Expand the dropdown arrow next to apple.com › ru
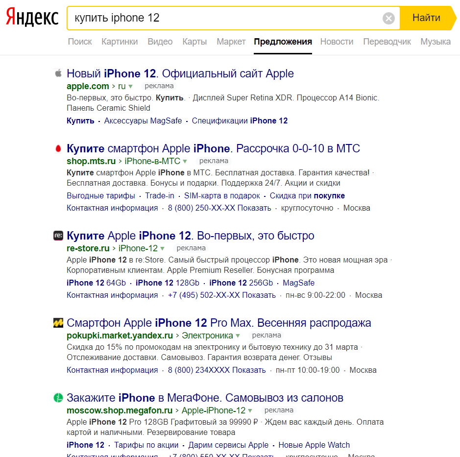The height and width of the screenshot is (457, 460). (x=130, y=87)
